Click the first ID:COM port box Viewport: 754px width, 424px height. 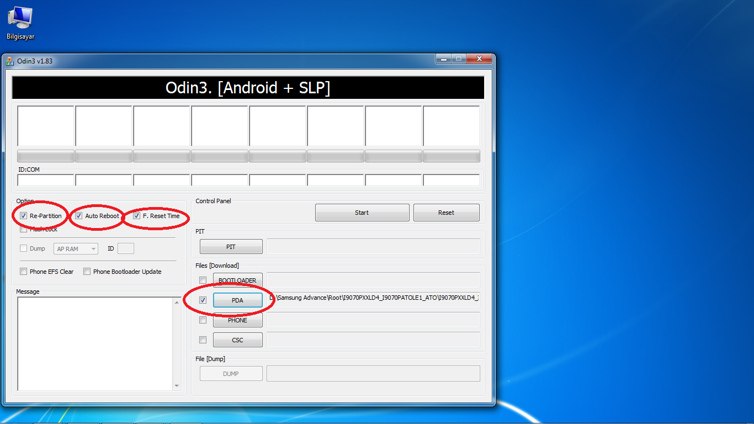46,180
